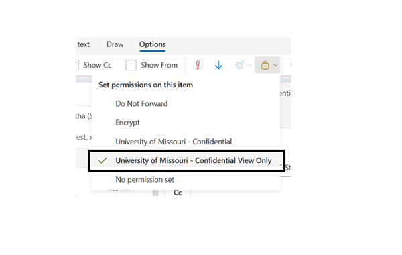The height and width of the screenshot is (255, 402).
Task: Click the Cc button below menu
Action: (178, 193)
